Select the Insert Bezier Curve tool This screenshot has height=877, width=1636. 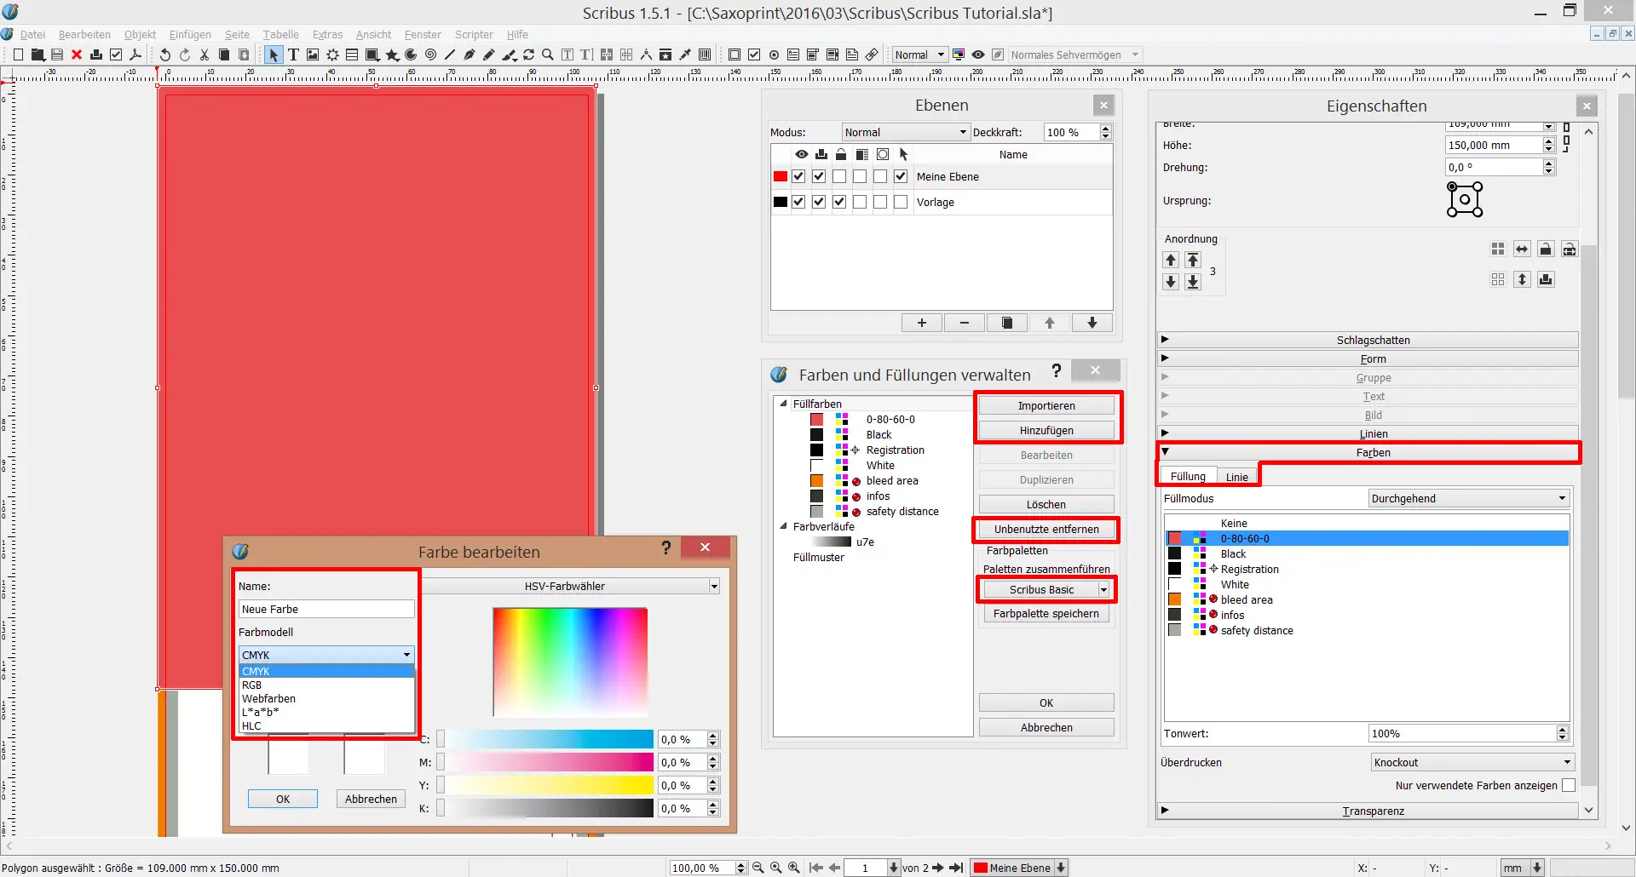[469, 54]
